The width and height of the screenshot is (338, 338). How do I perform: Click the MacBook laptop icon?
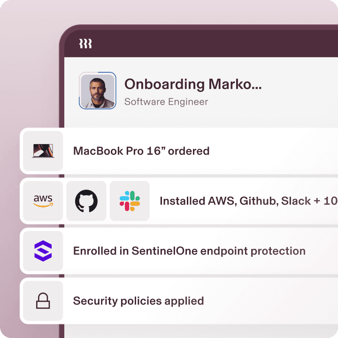[43, 151]
